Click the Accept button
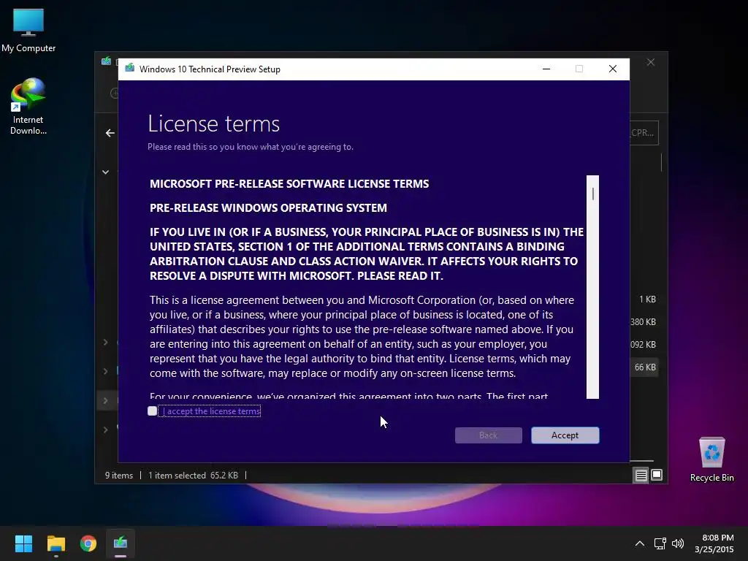 (x=565, y=435)
